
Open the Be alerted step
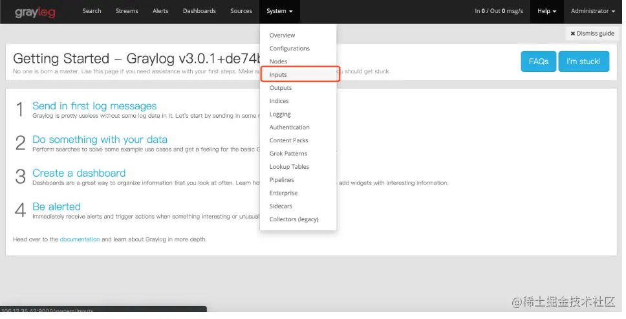(56, 206)
